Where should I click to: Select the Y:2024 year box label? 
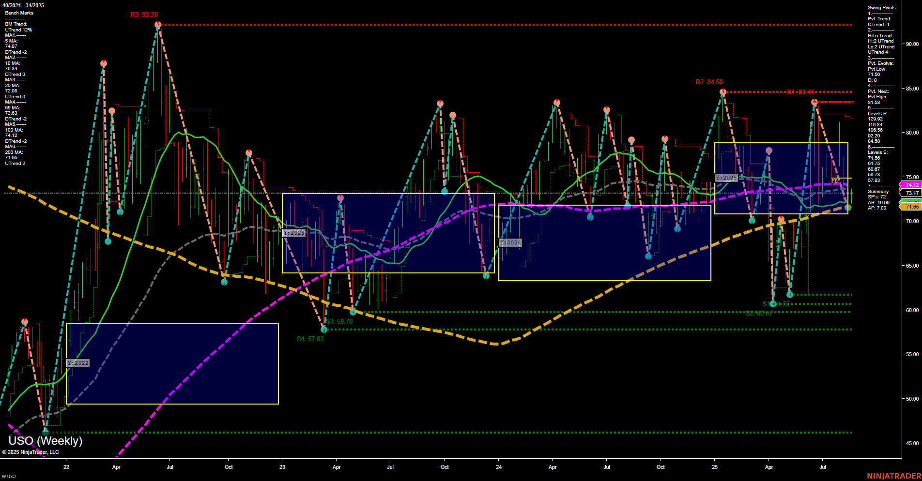tap(511, 242)
